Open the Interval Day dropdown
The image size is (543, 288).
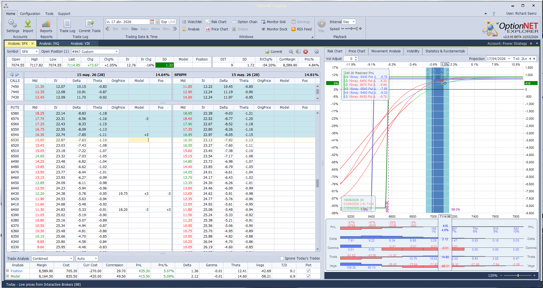click(354, 22)
